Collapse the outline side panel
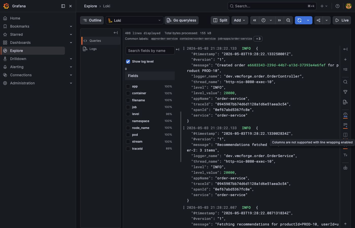Image resolution: width=355 pixels, height=228 pixels. tap(116, 33)
